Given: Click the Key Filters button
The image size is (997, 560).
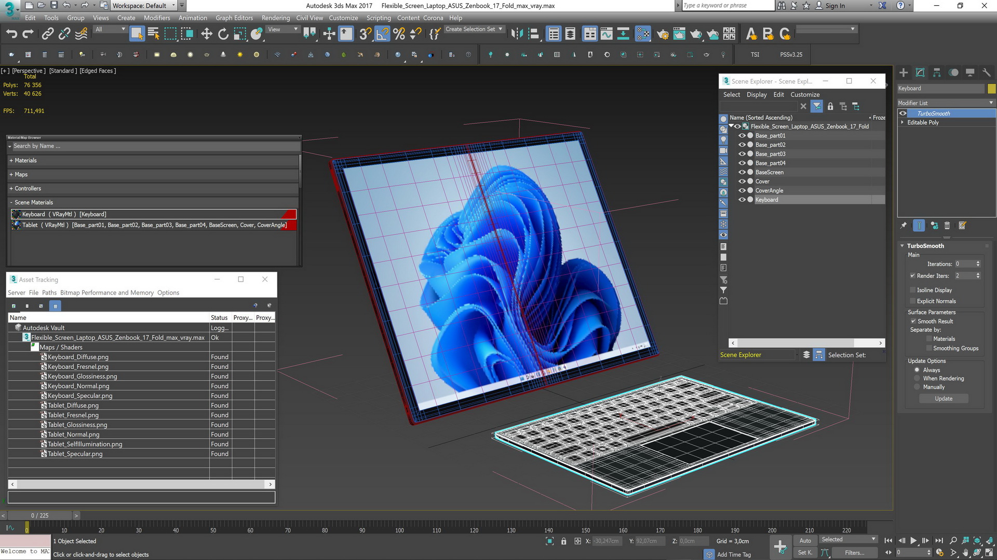Looking at the screenshot, I should click(x=854, y=553).
